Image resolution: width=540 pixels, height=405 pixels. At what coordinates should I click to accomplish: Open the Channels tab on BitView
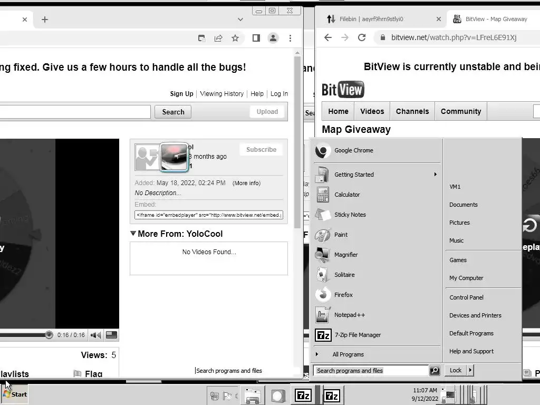click(412, 111)
